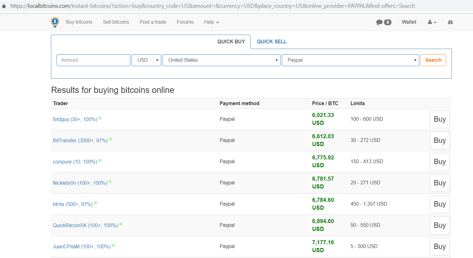Open trader QuickBitcoinSK profile link
Viewport: 473px width, 258px height.
[x=85, y=226]
